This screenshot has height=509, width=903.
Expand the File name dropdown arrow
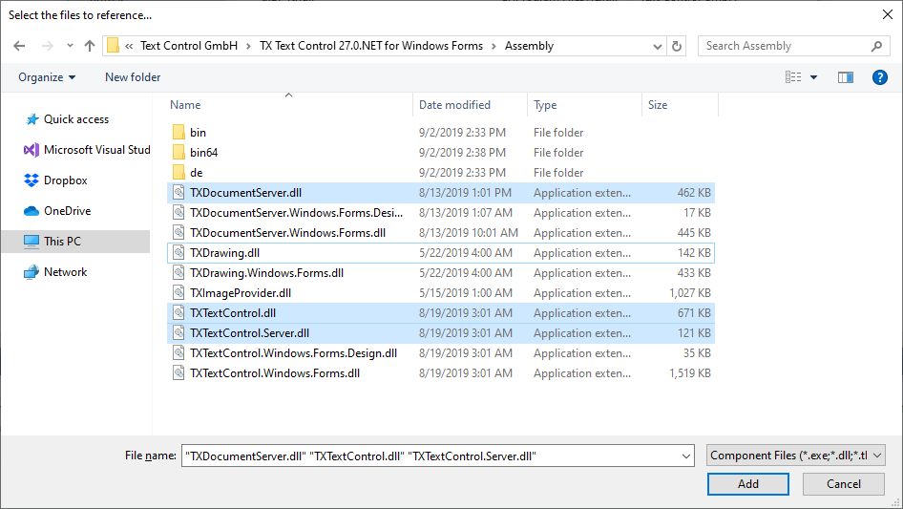point(686,456)
